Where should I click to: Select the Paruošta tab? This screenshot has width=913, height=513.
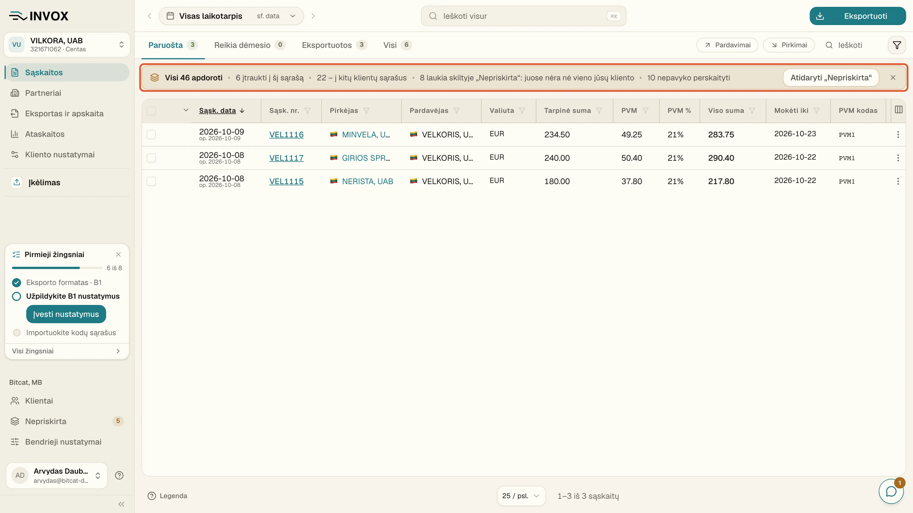pyautogui.click(x=173, y=45)
